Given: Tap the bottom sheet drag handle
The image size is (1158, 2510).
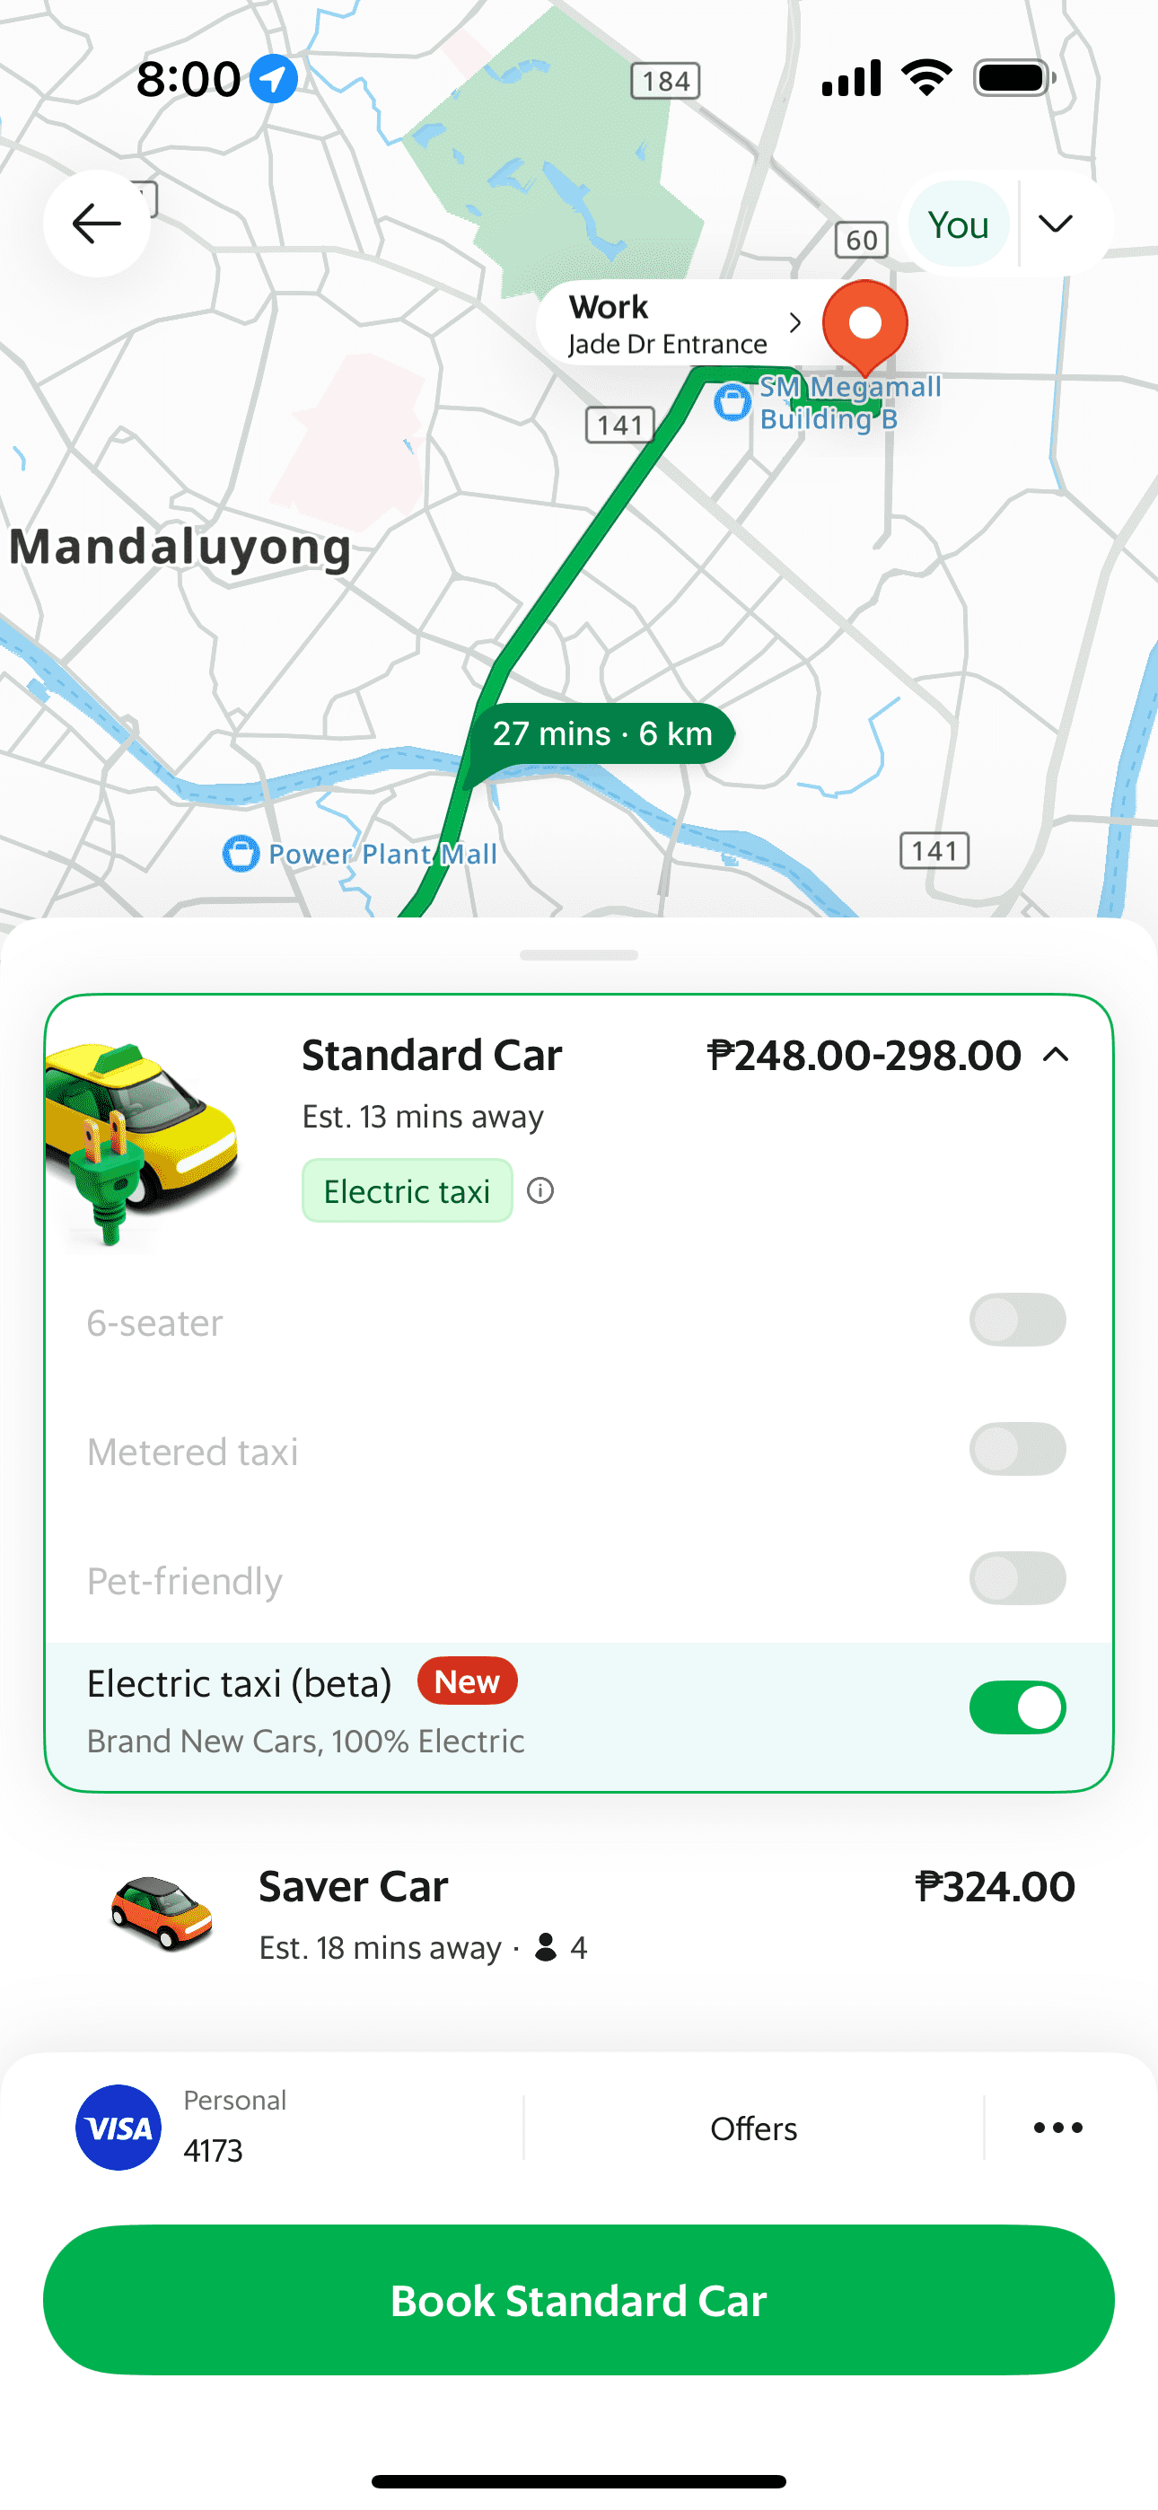Looking at the screenshot, I should 579,955.
